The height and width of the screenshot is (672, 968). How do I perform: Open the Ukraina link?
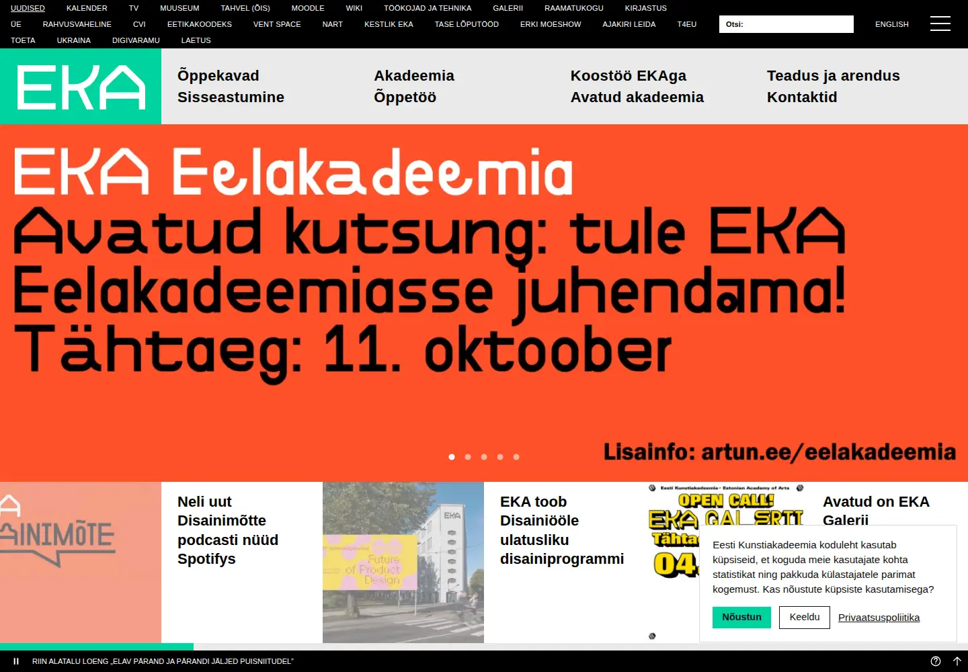[x=74, y=40]
